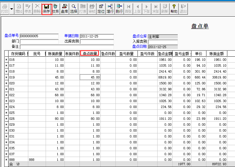Select the 盘点数量 cell for row 019

(90, 77)
